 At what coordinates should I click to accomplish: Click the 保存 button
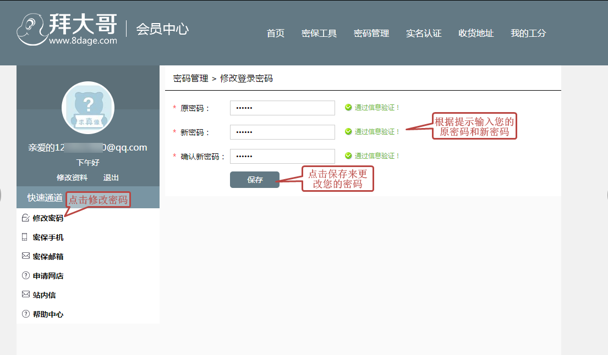[x=255, y=180]
